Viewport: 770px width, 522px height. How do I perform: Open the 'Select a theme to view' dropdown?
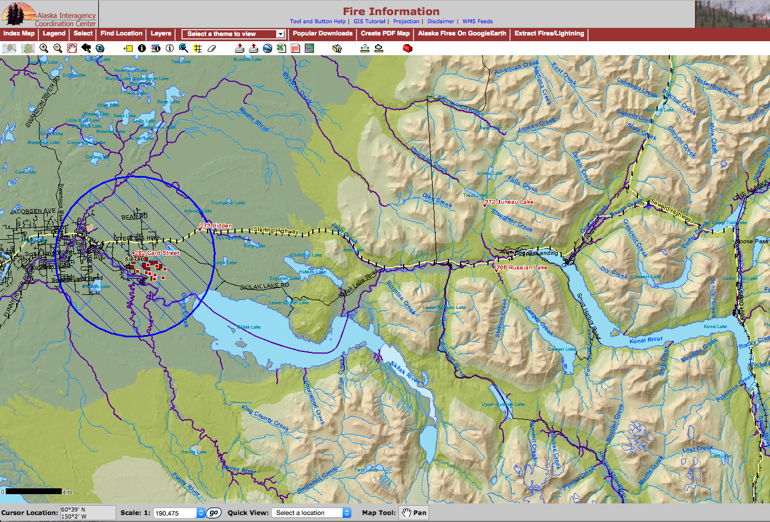[234, 34]
